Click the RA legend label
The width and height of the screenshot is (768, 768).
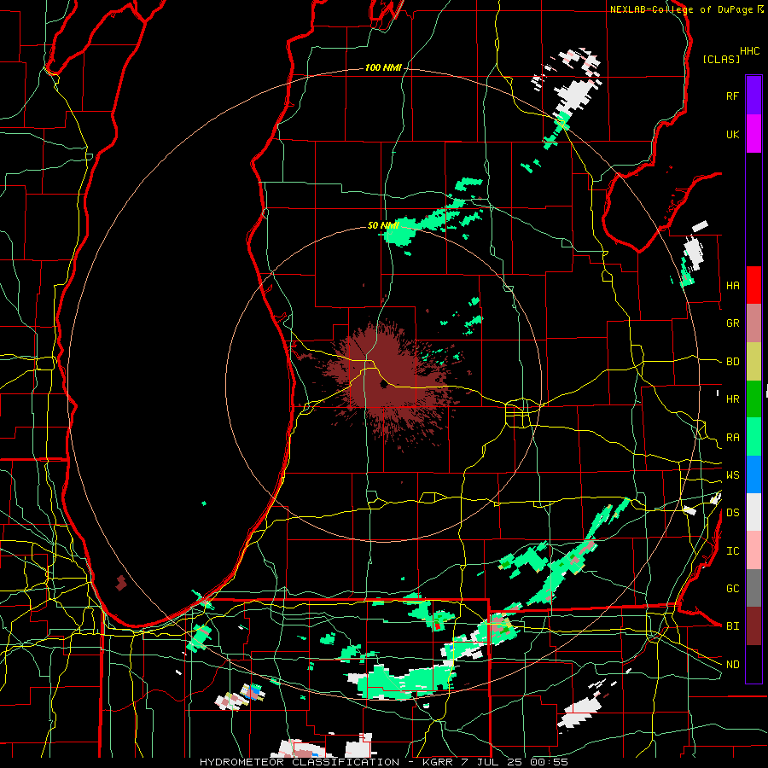[x=732, y=438]
